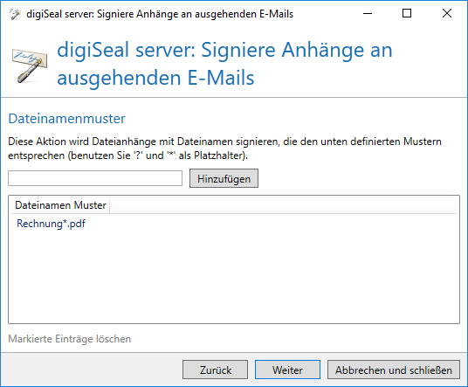Click the description text about Platzhalter
Screen dimensions: 468x387
pos(224,149)
